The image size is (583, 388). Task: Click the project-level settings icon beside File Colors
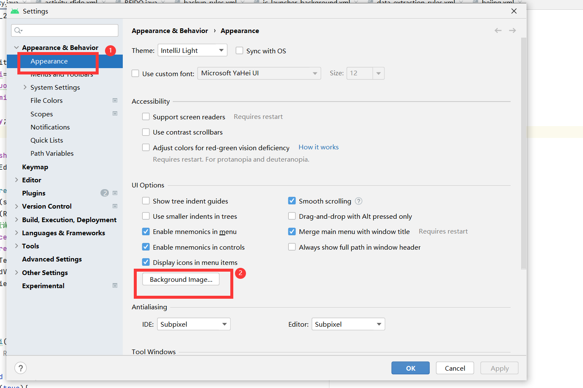(x=115, y=100)
